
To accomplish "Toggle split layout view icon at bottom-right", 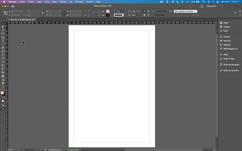I will tap(214, 150).
